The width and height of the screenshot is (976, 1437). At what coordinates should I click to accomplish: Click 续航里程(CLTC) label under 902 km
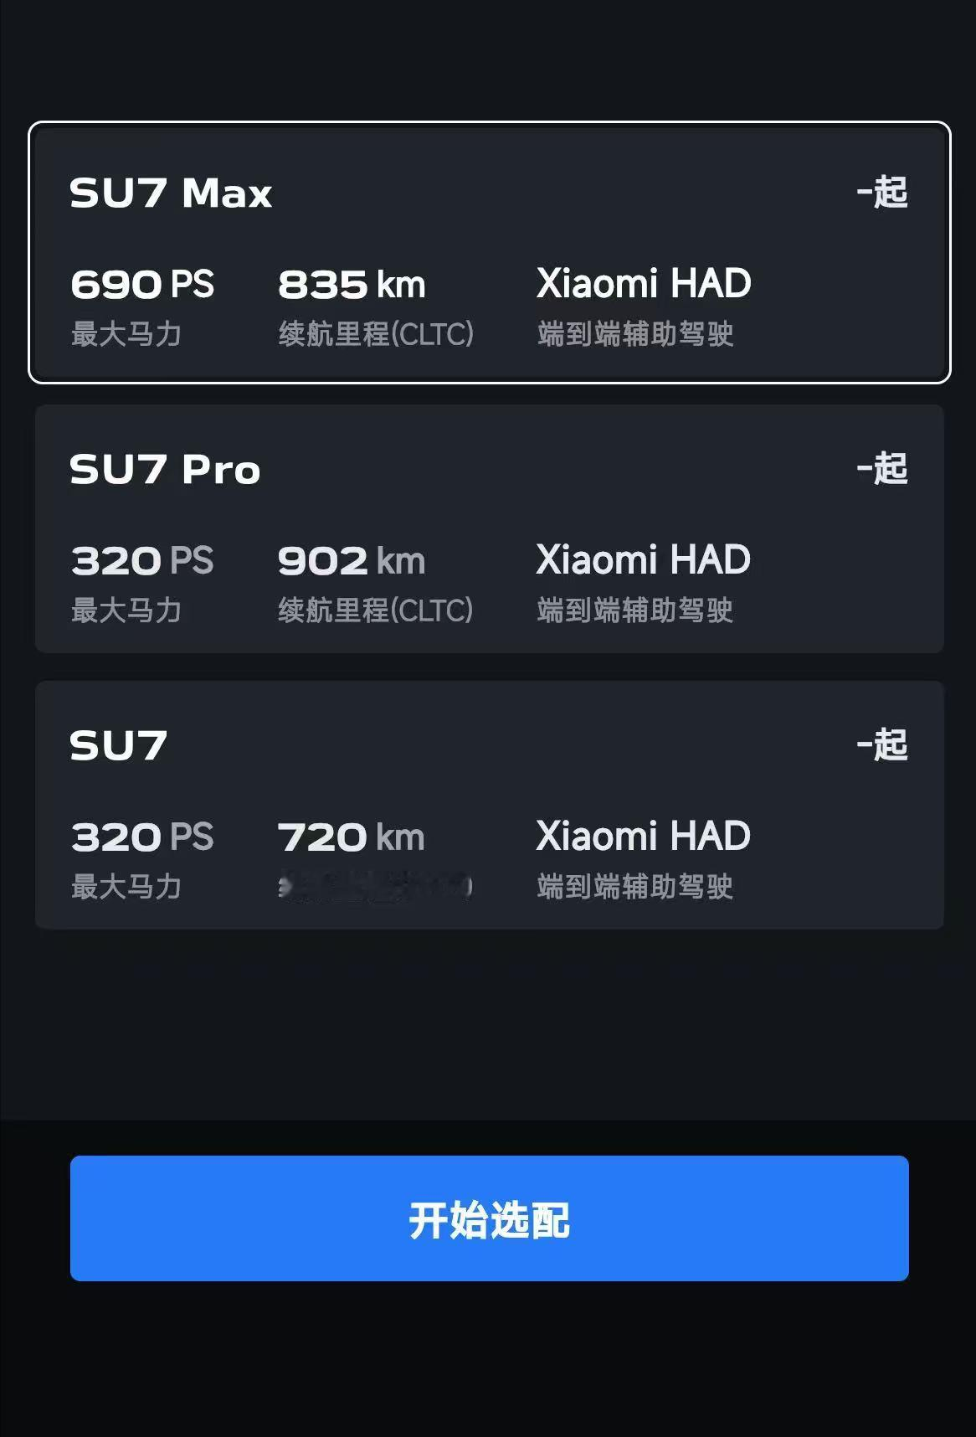coord(375,610)
